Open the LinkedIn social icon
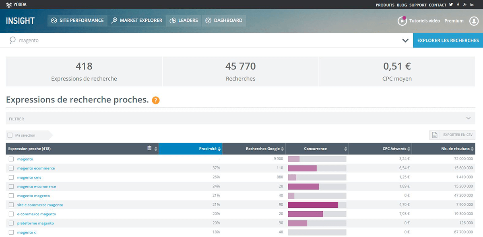The height and width of the screenshot is (237, 483). [472, 5]
